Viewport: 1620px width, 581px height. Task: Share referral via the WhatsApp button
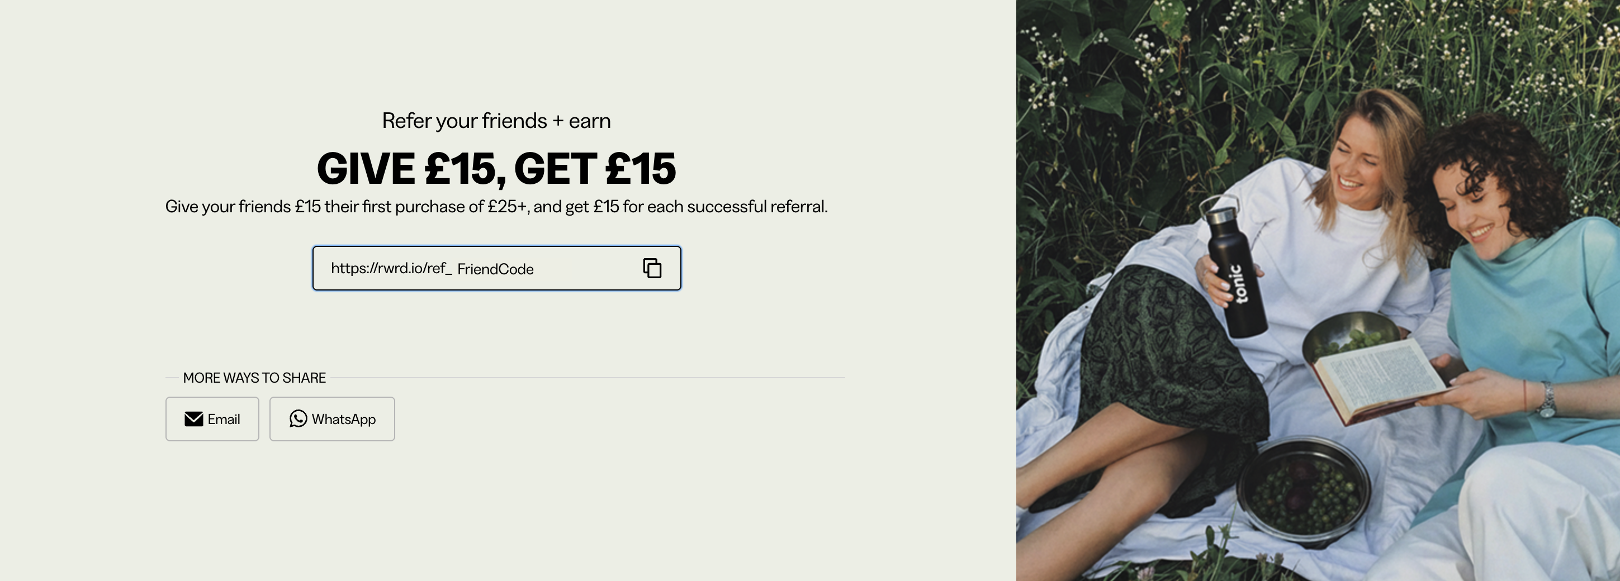(332, 419)
